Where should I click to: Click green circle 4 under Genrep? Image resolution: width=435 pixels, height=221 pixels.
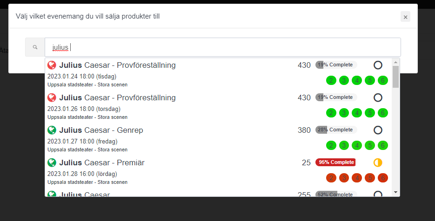click(357, 145)
